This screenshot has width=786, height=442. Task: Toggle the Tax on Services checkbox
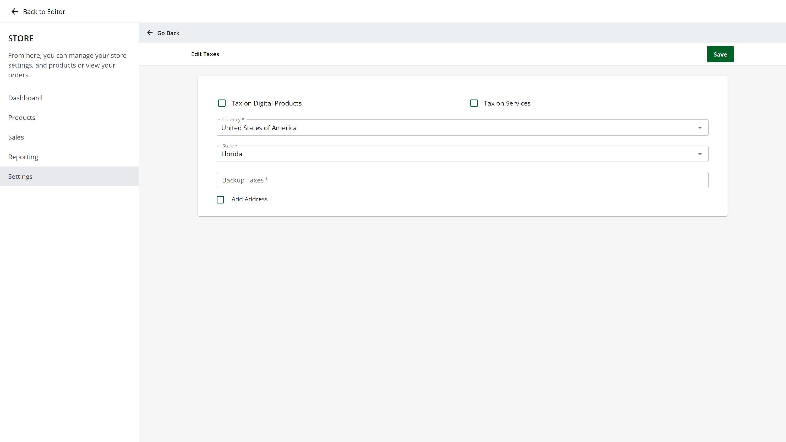[474, 103]
